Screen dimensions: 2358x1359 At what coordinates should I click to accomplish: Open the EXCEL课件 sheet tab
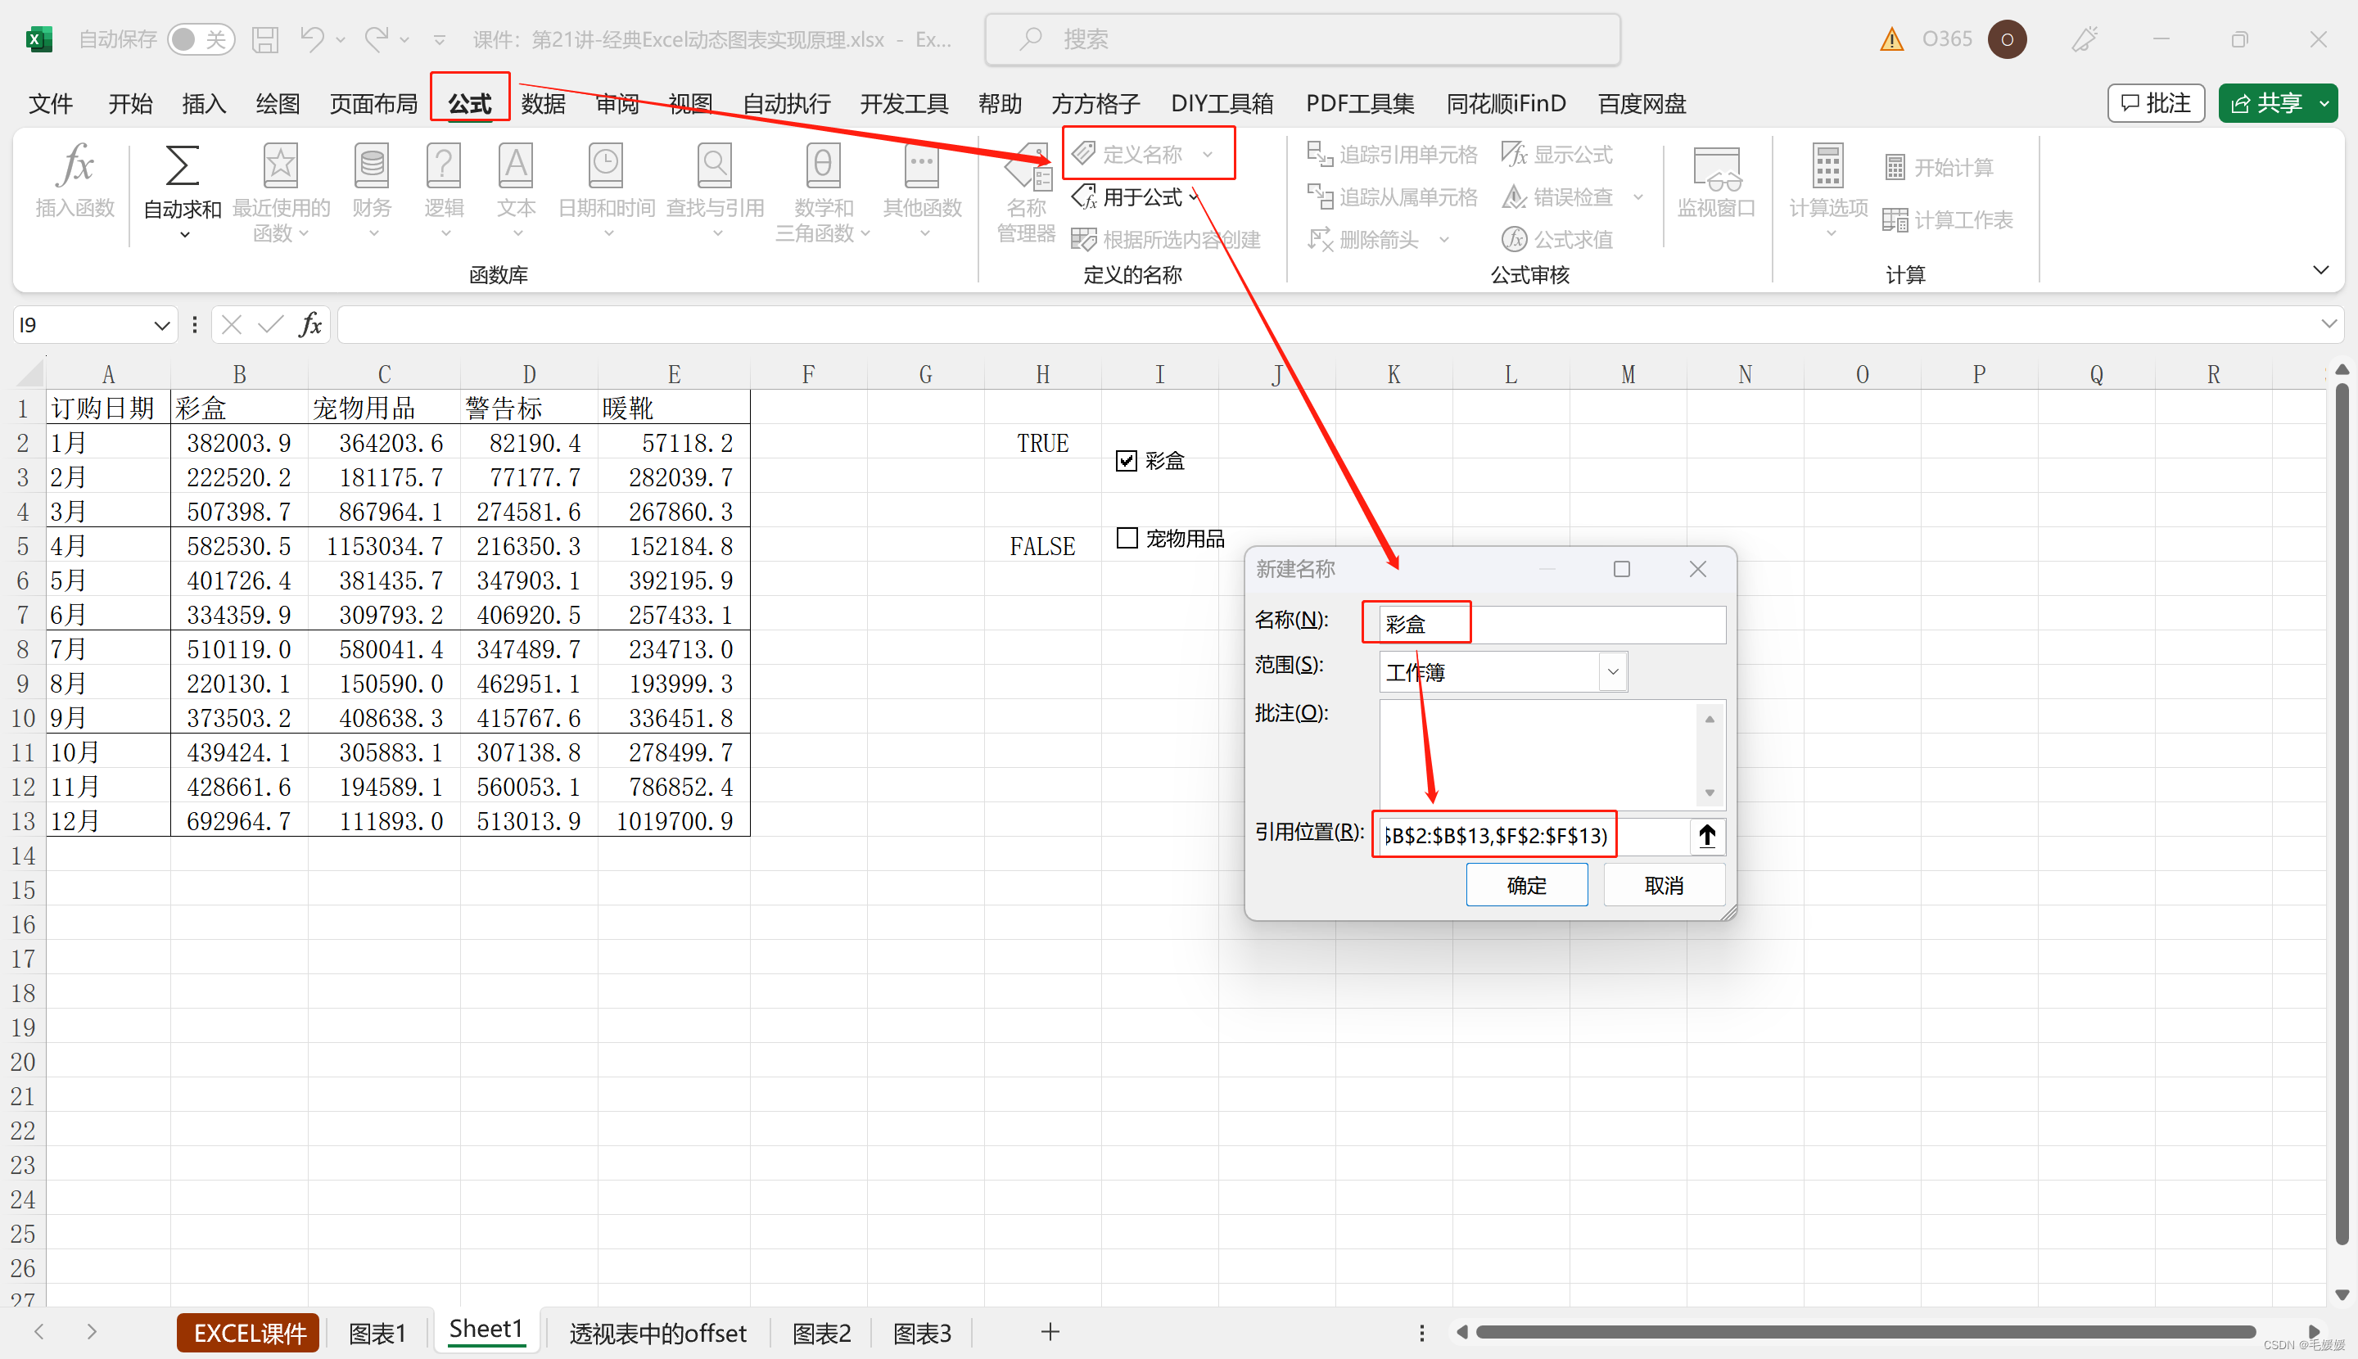point(249,1333)
